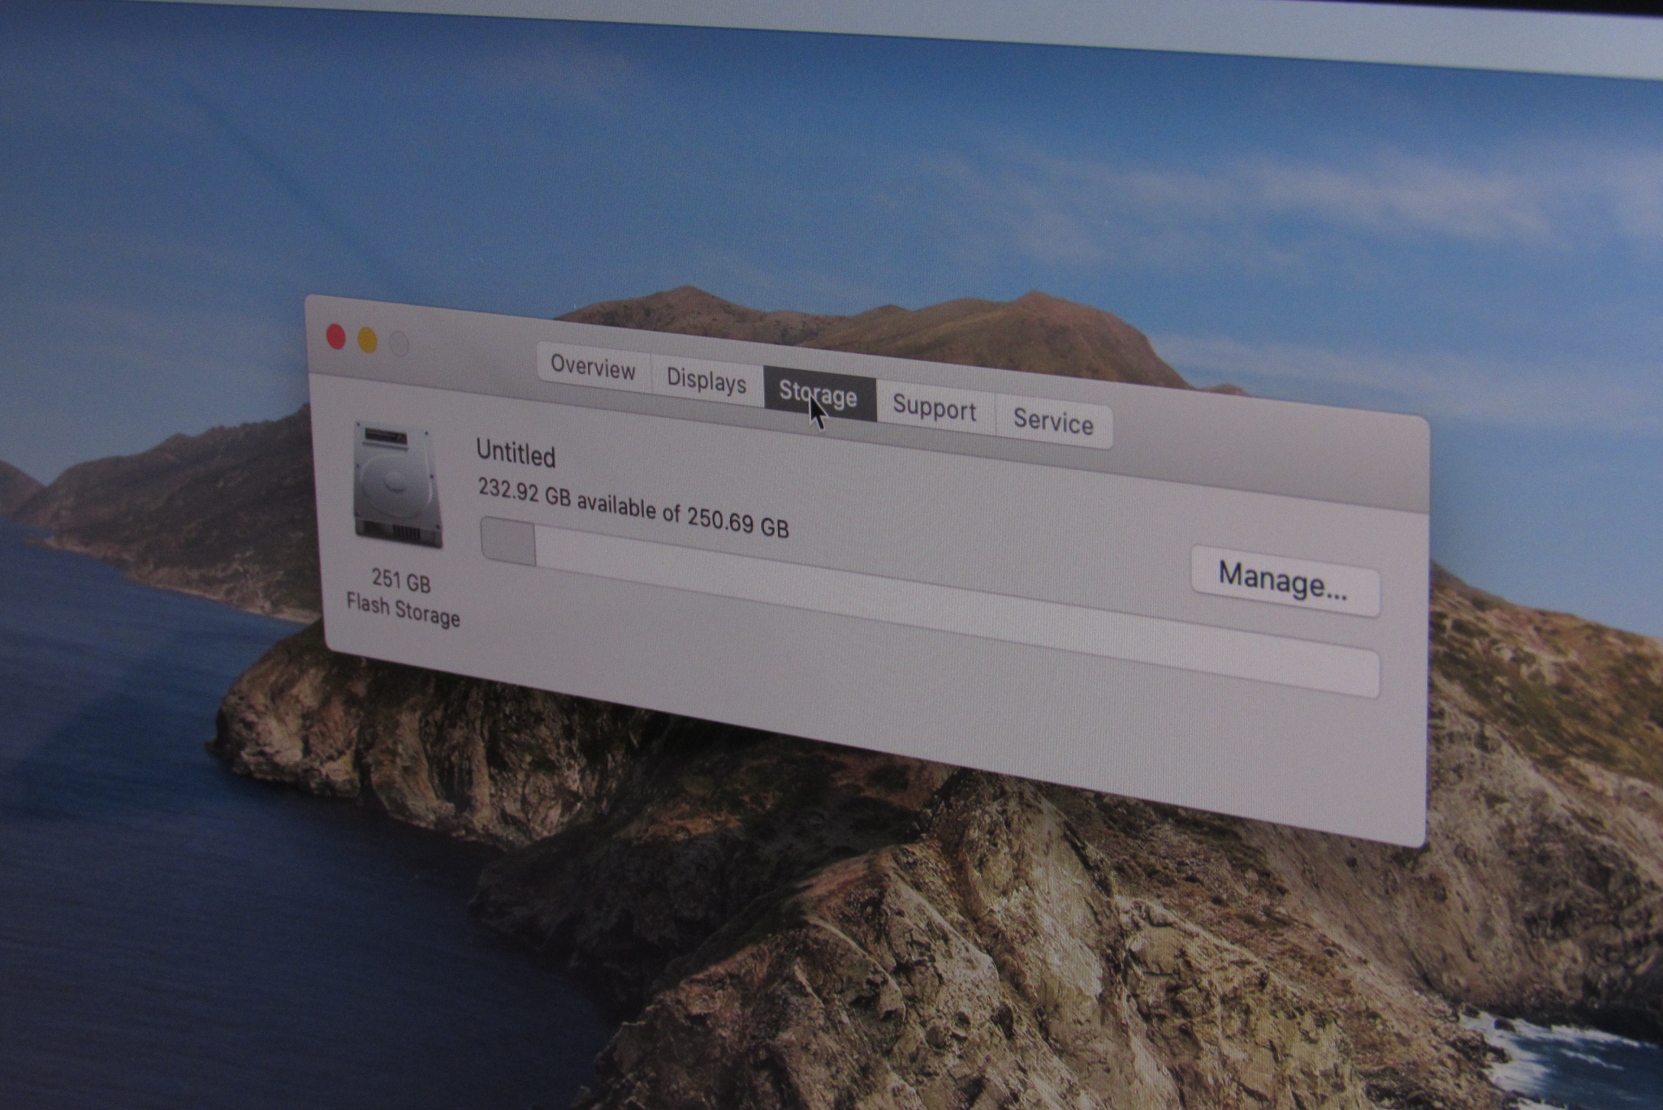Click the hard drive disk icon
This screenshot has height=1110, width=1663.
pos(397,484)
